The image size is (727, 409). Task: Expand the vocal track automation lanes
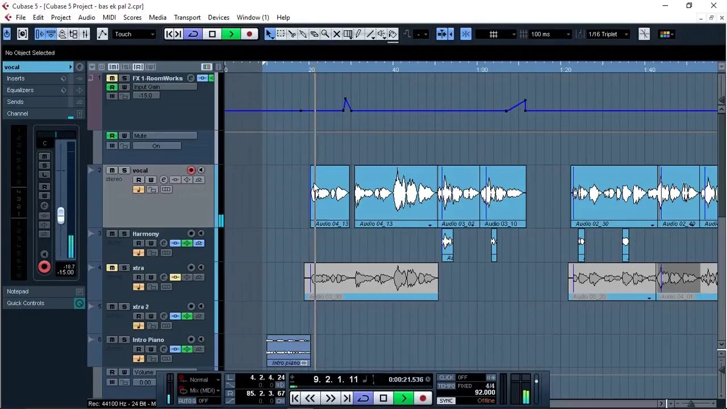91,170
